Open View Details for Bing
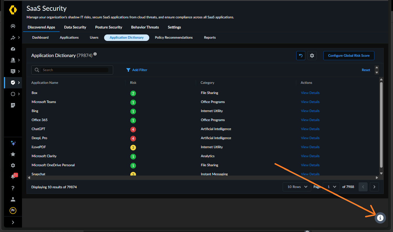Screen dimensions: 393x232 [310, 111]
